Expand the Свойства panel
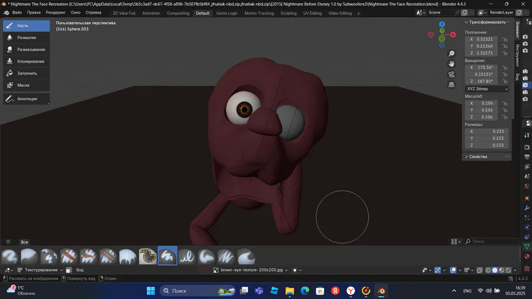532x299 pixels. [x=486, y=157]
